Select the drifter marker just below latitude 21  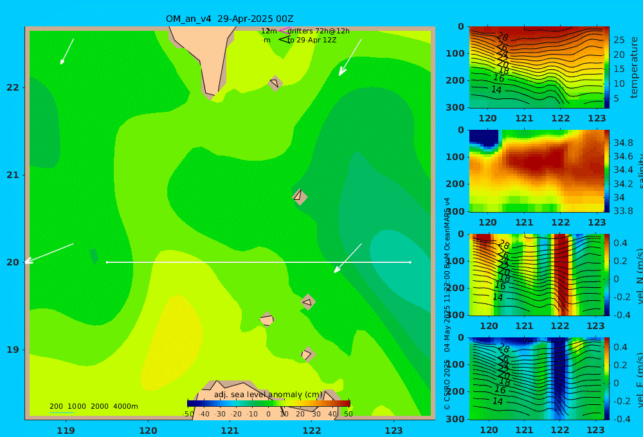point(300,197)
